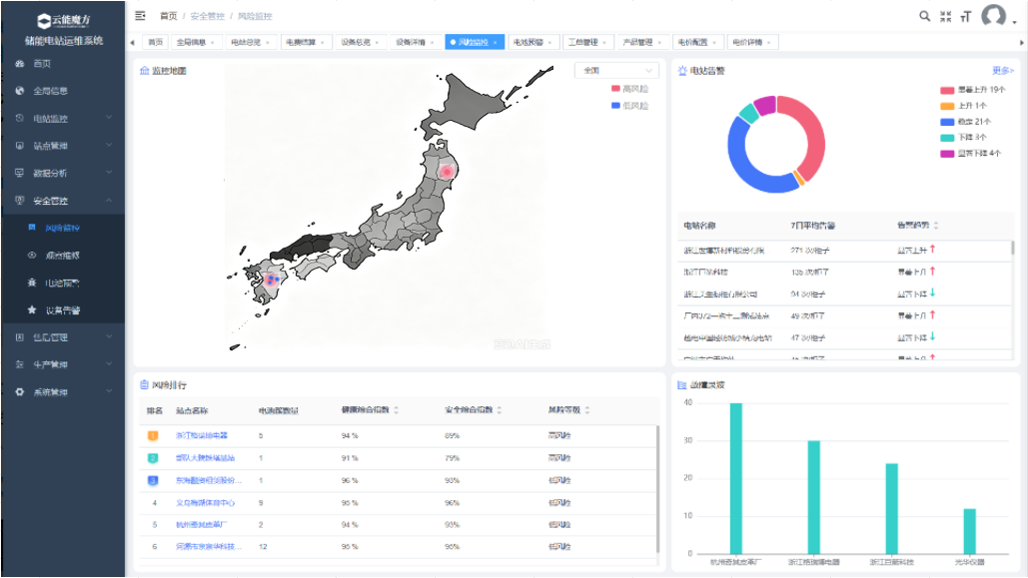Open the search magnifier in the header
This screenshot has width=1028, height=578.
(924, 16)
